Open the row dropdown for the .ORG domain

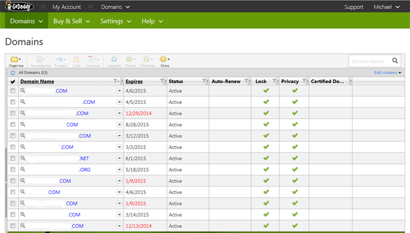click(x=119, y=170)
